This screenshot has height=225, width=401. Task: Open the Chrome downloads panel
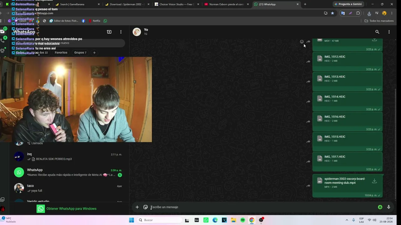(x=369, y=13)
